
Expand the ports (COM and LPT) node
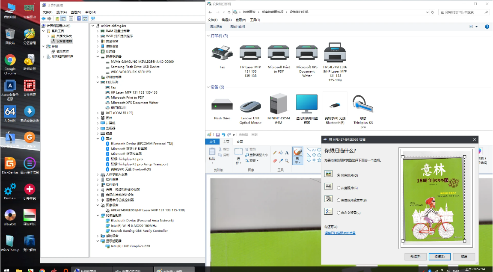click(98, 113)
